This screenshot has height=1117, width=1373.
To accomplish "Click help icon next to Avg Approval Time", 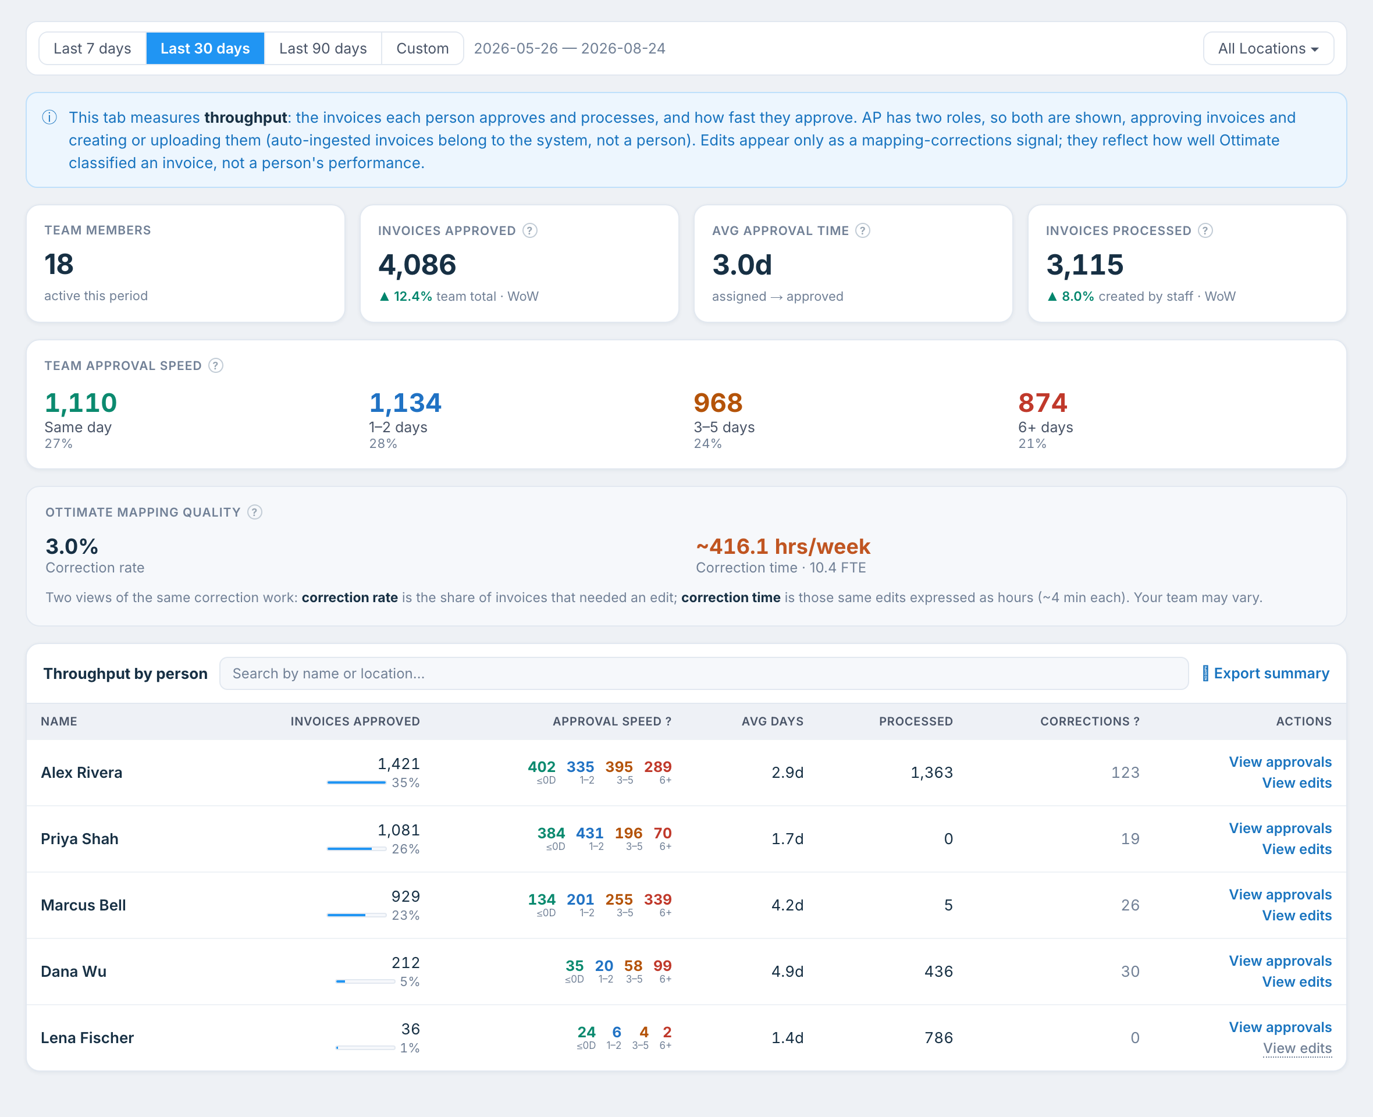I will 863,230.
